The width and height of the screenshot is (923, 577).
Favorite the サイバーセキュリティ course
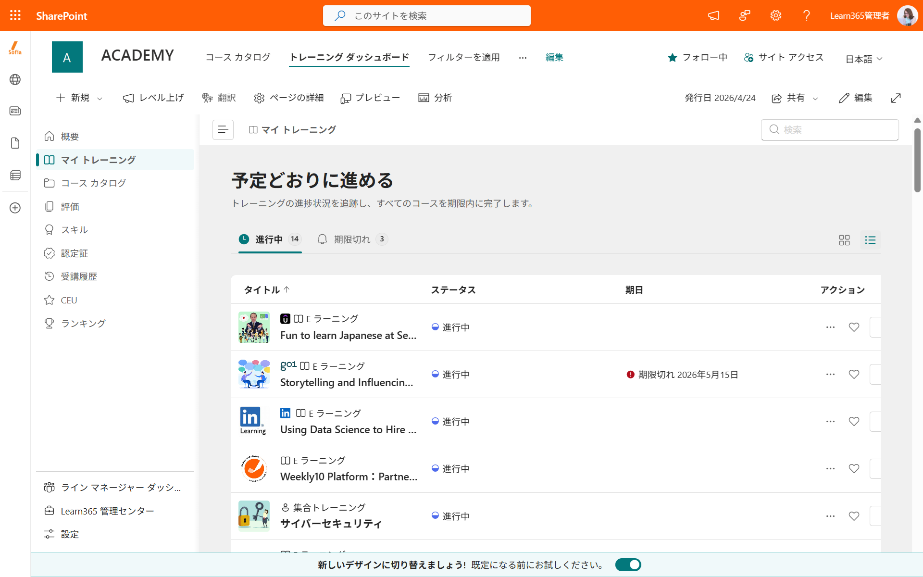click(854, 516)
